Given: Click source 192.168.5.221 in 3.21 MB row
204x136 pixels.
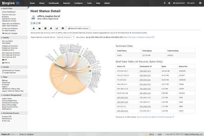Looking at the screenshot, I should 122,98.
